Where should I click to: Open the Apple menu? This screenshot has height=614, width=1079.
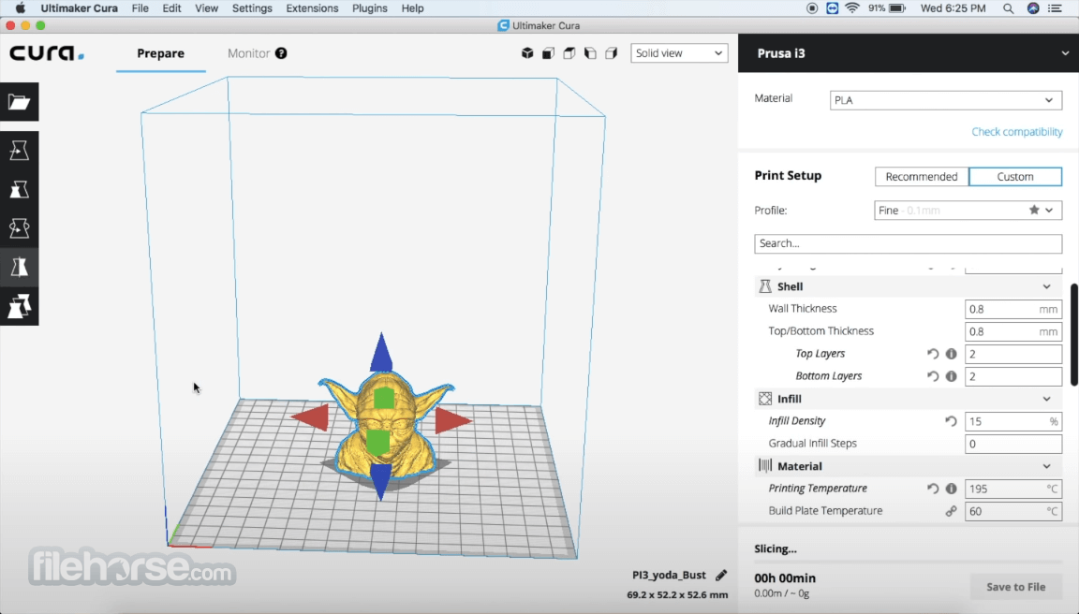[x=20, y=8]
